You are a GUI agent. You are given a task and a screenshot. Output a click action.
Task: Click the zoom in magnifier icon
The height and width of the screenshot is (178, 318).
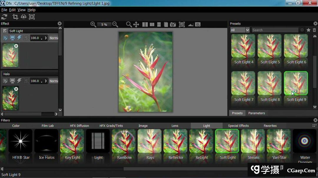pyautogui.click(x=93, y=24)
